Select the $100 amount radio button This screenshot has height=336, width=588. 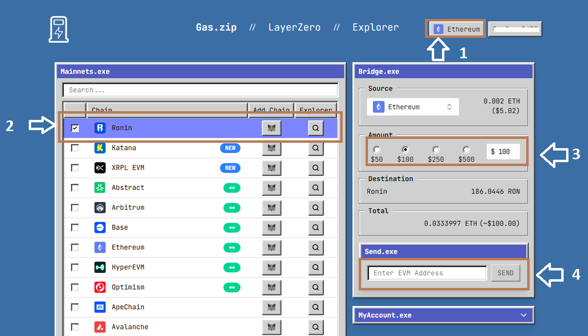tap(406, 150)
